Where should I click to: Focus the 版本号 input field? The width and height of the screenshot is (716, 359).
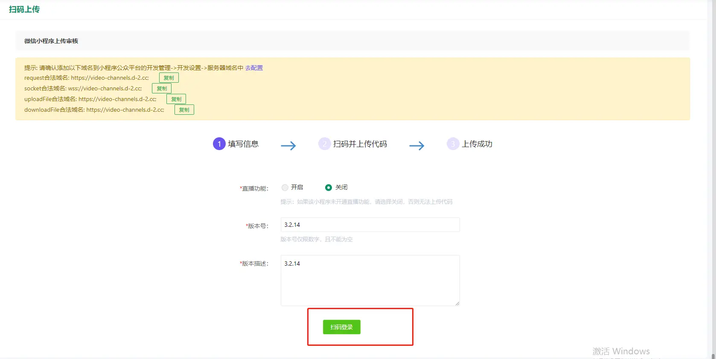click(x=370, y=225)
